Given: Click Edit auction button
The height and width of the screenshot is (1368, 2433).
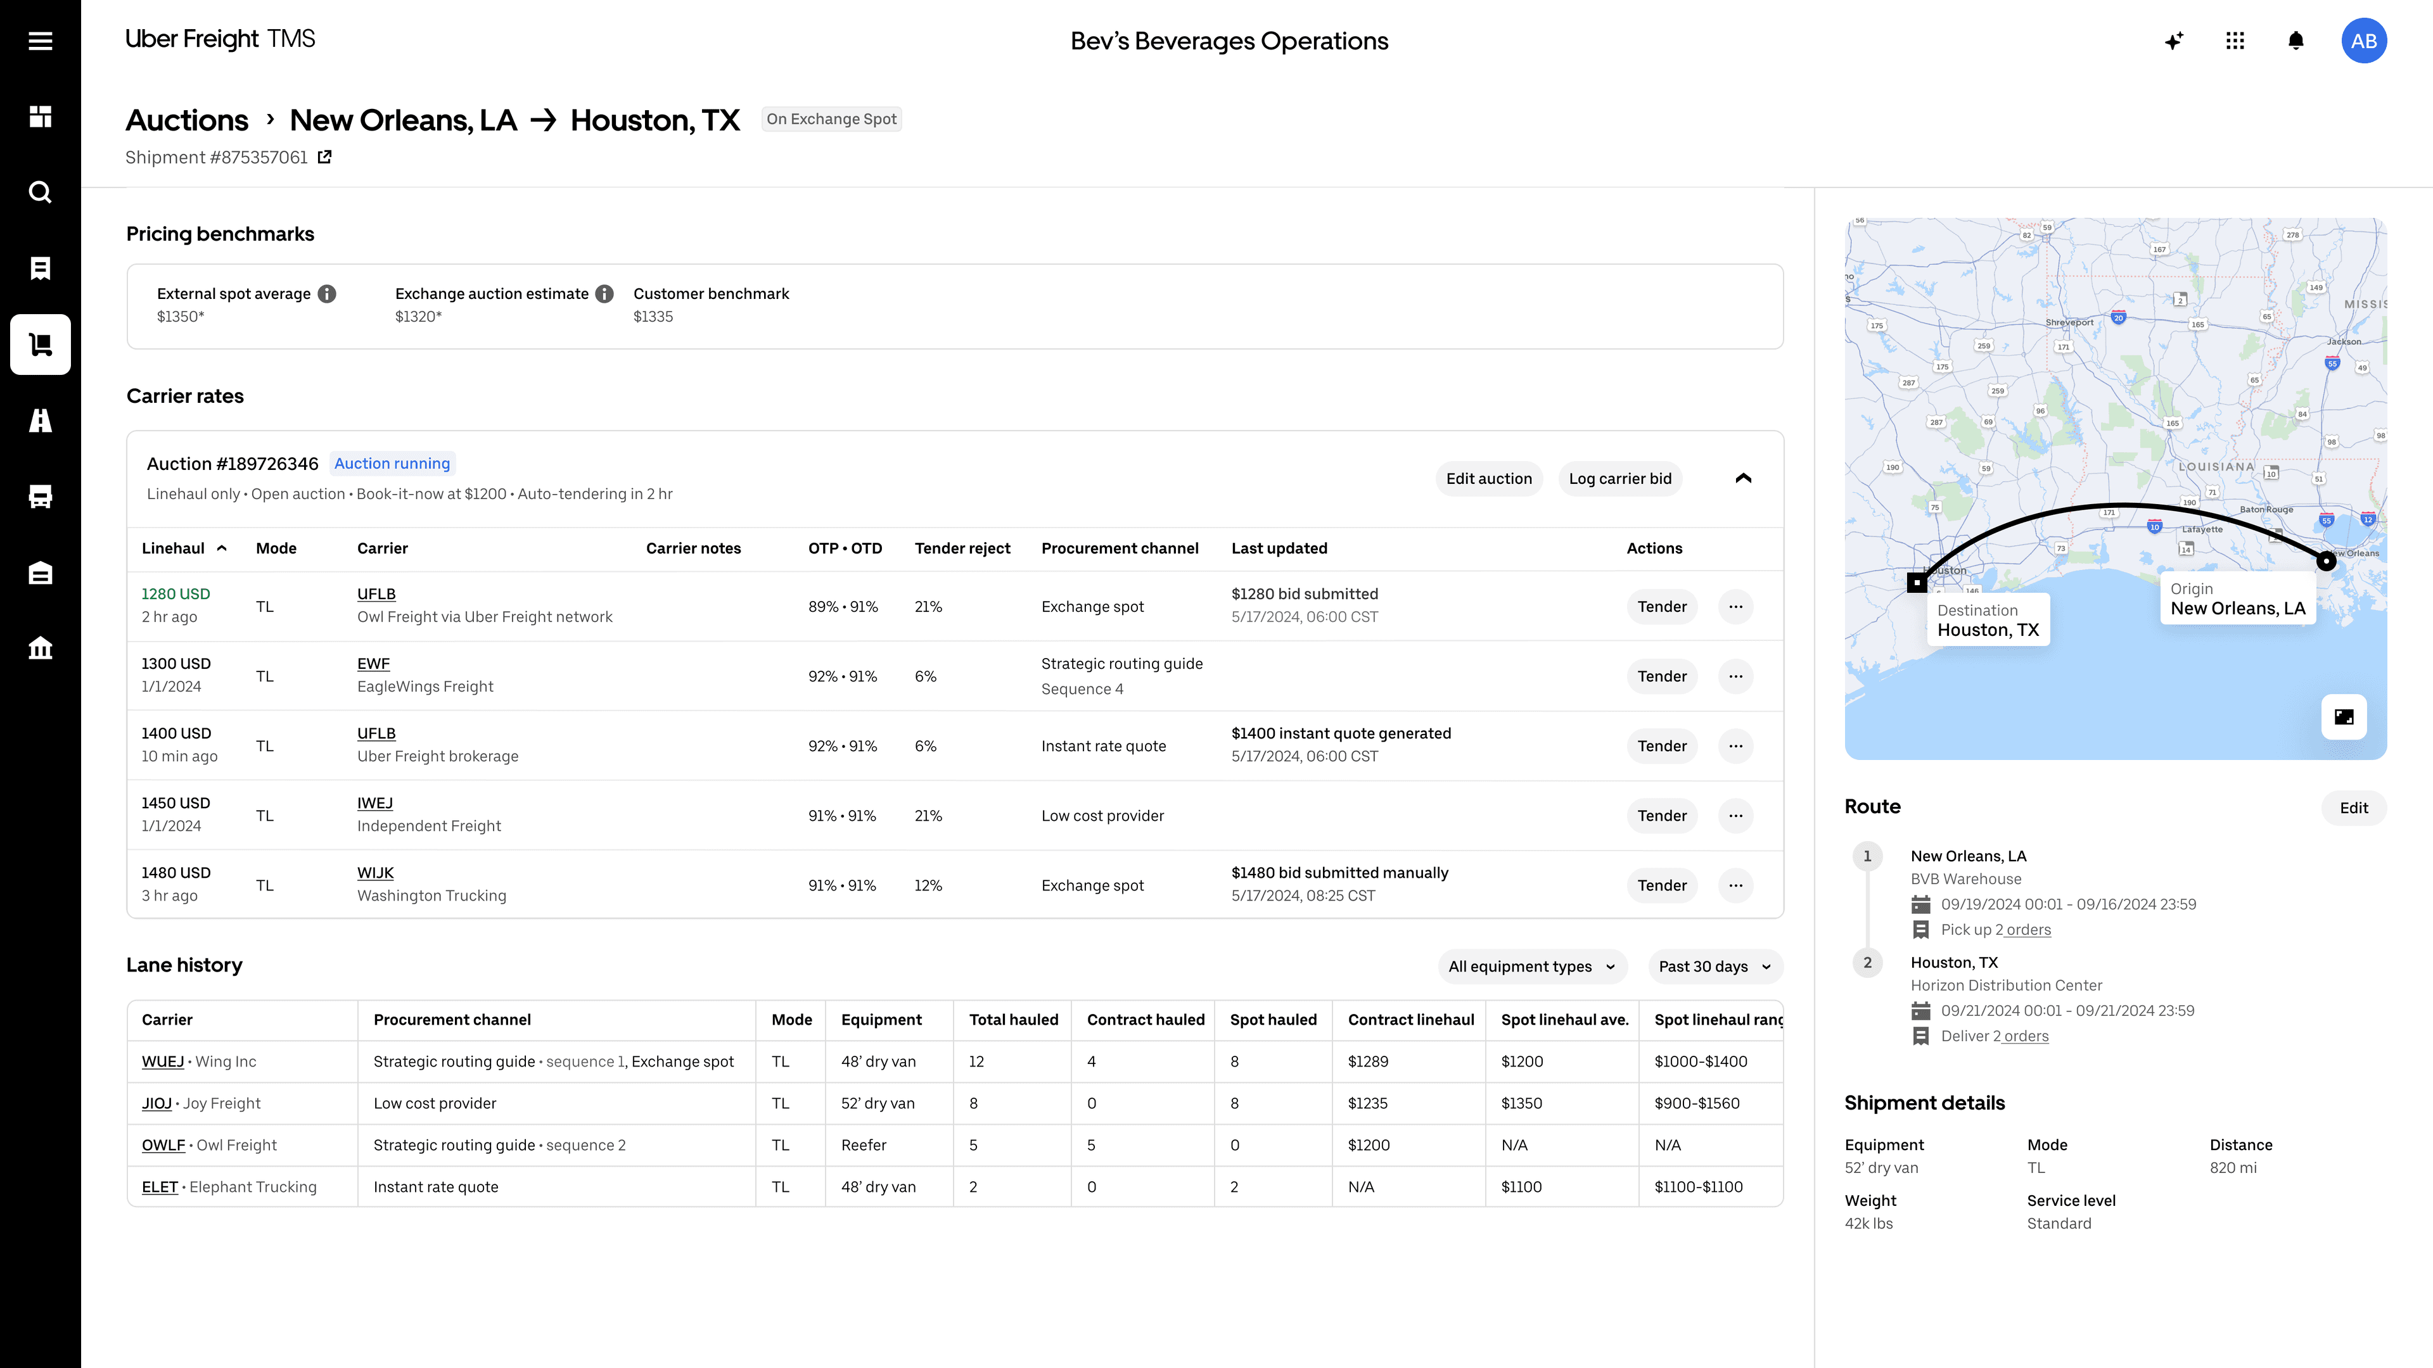Looking at the screenshot, I should (x=1490, y=479).
